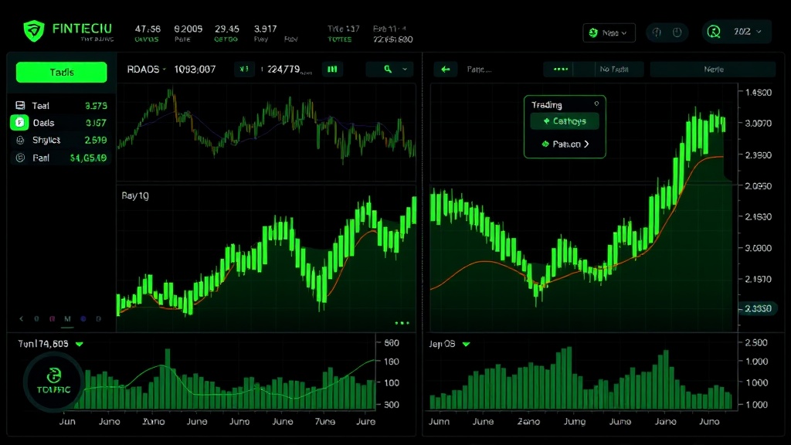Click the right icon in header toggle pill

click(x=677, y=32)
